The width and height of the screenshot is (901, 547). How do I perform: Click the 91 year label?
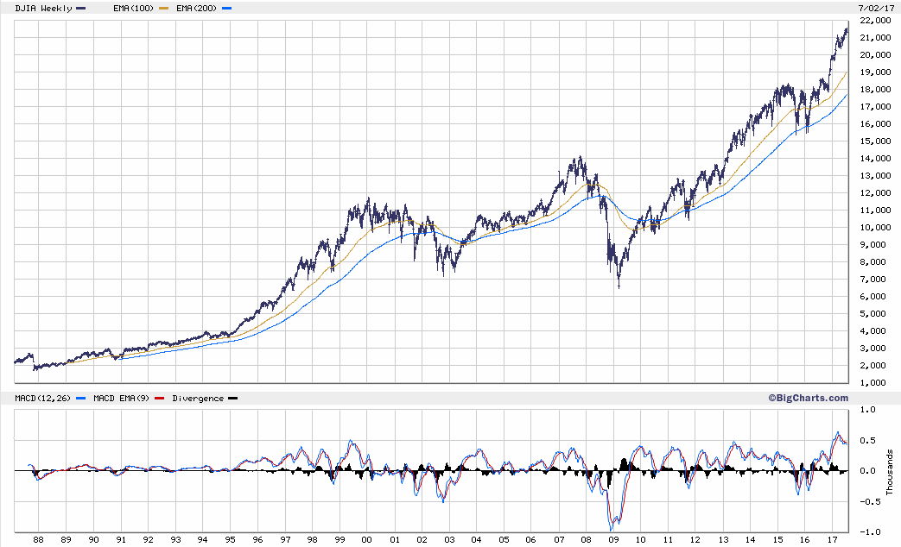(x=121, y=539)
